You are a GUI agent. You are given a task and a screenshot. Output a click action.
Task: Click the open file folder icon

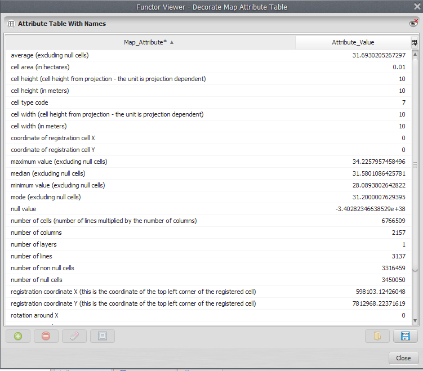coord(377,336)
